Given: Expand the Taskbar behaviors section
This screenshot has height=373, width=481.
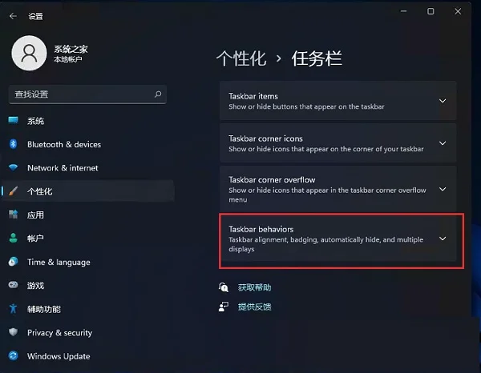Looking at the screenshot, I should [338, 239].
